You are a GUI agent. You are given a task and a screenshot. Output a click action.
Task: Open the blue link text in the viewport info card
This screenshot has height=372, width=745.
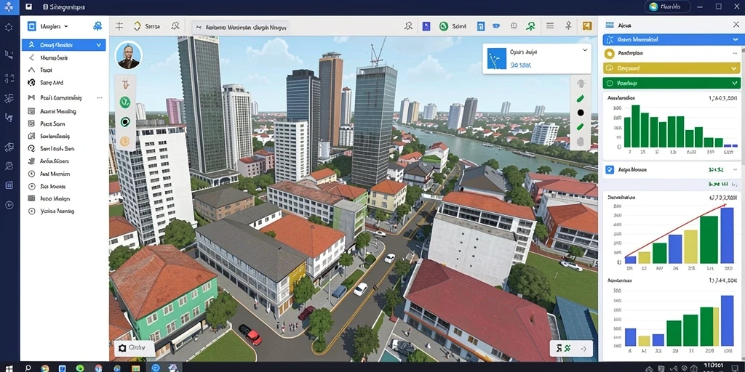pos(520,65)
